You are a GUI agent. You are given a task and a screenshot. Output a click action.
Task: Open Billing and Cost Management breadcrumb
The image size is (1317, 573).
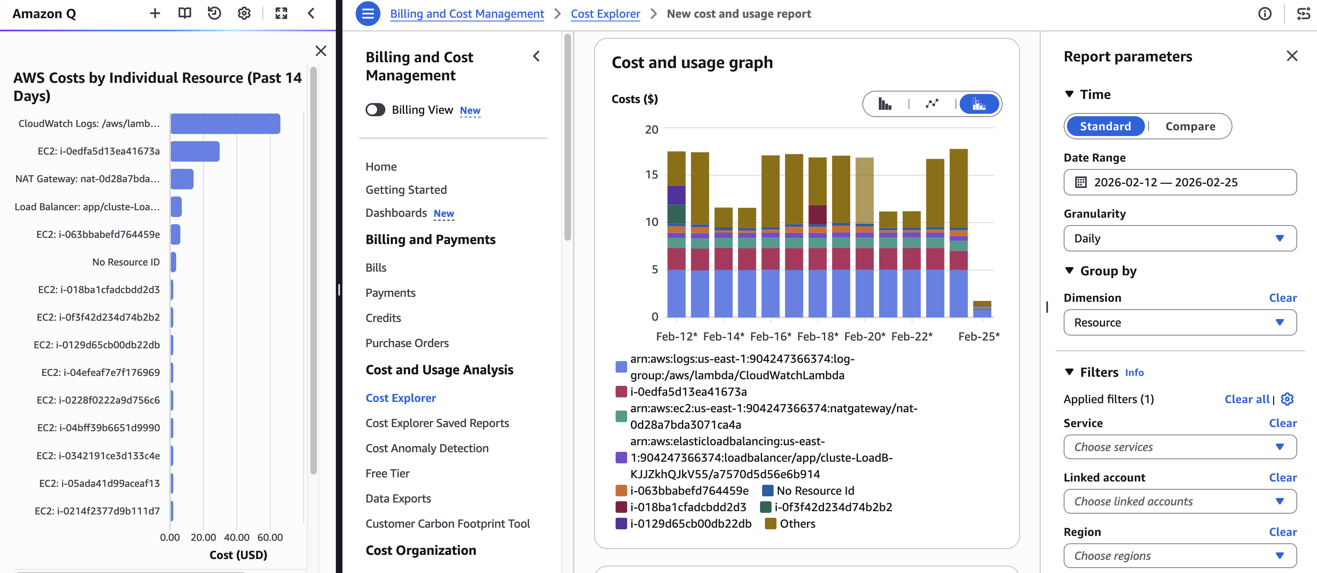(466, 14)
